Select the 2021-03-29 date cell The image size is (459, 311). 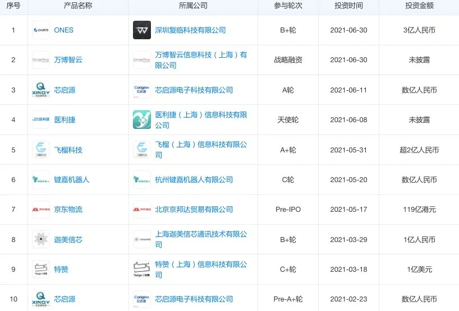click(x=348, y=239)
